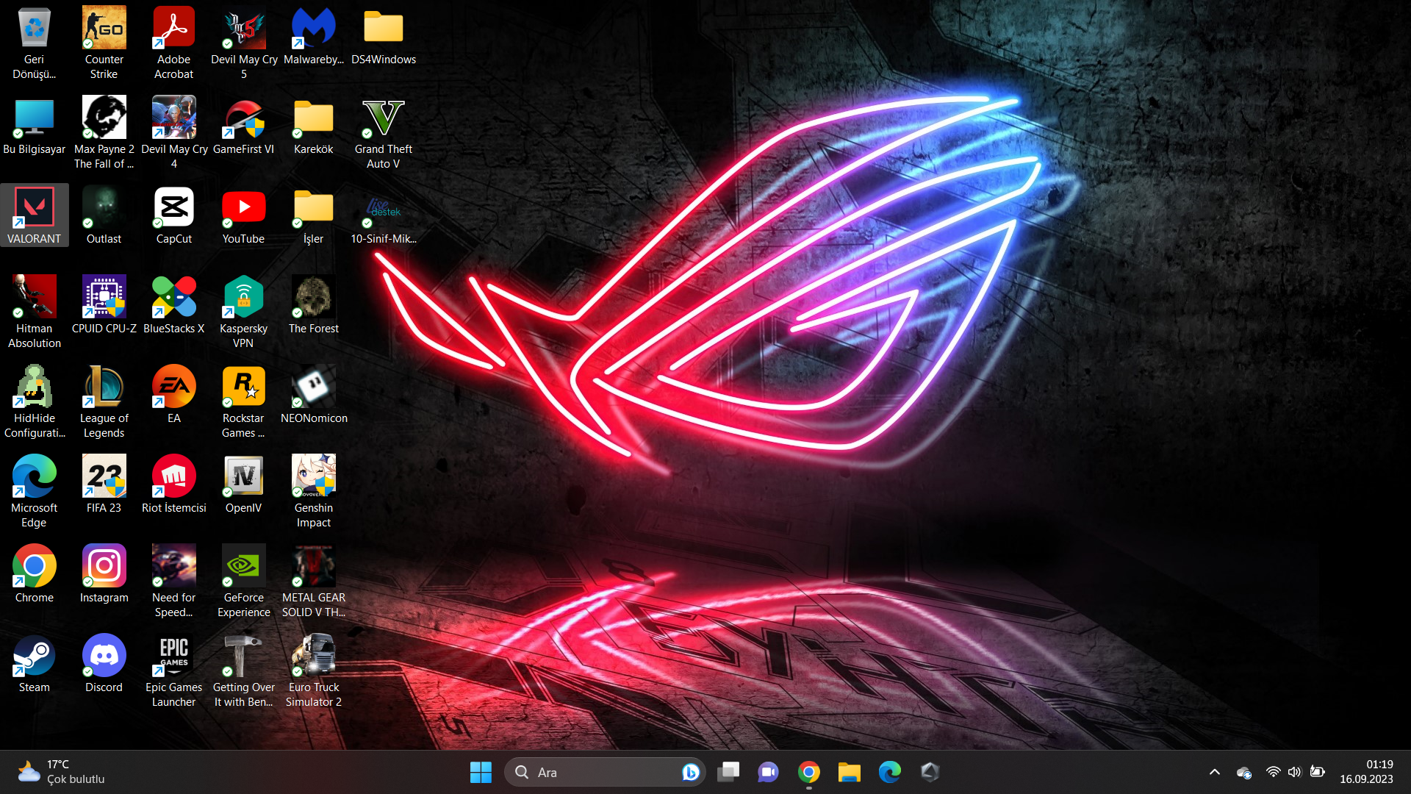Open the DS4Windows folder
The width and height of the screenshot is (1411, 794).
383,35
